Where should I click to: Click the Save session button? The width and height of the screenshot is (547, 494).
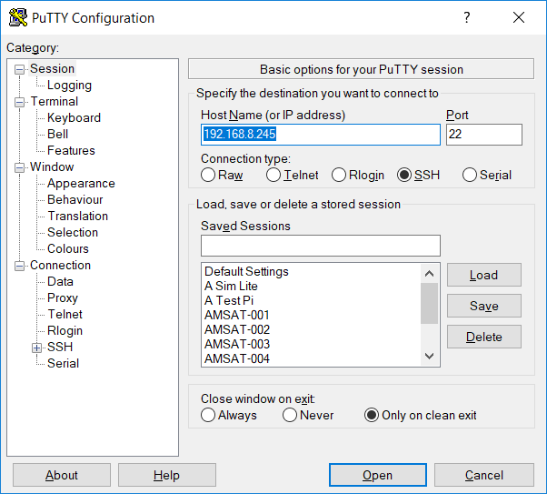[x=484, y=306]
